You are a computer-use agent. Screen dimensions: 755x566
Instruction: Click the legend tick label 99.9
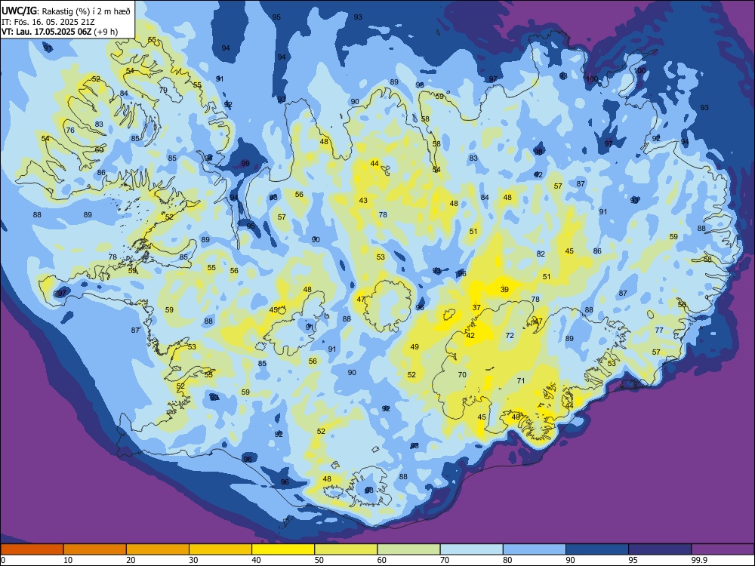pos(699,560)
